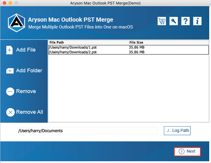Click the Aryson logo in header

coord(17,23)
